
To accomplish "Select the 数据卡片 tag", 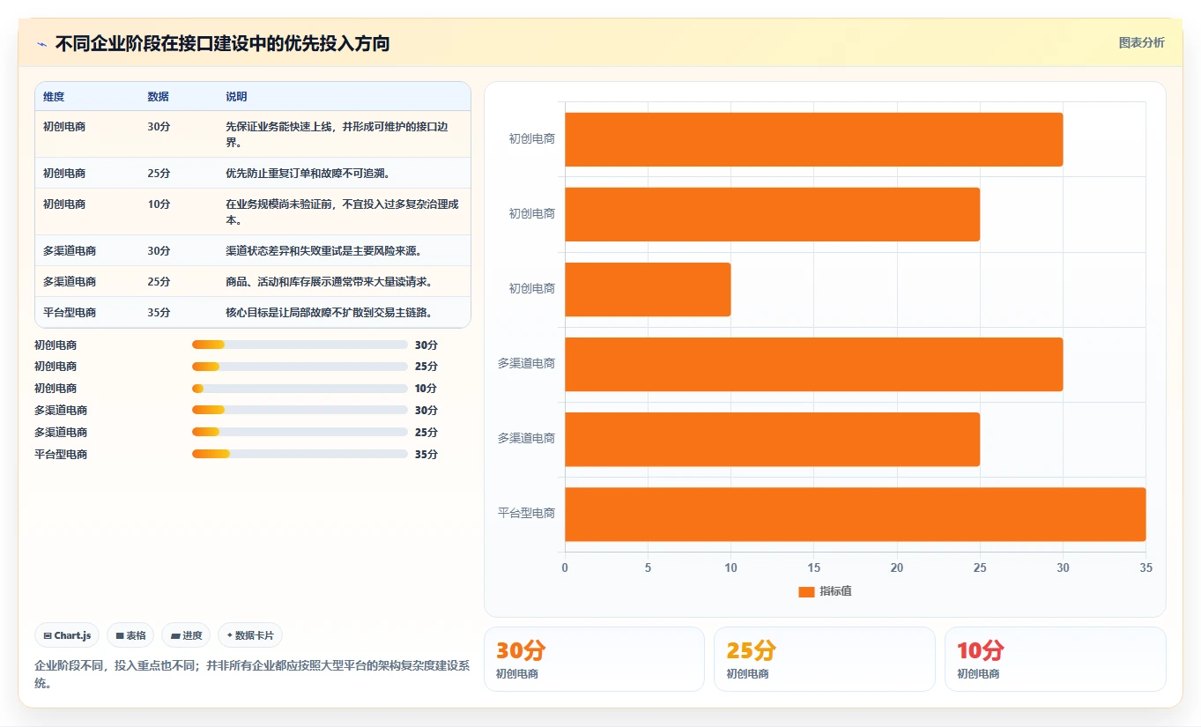I will click(250, 635).
